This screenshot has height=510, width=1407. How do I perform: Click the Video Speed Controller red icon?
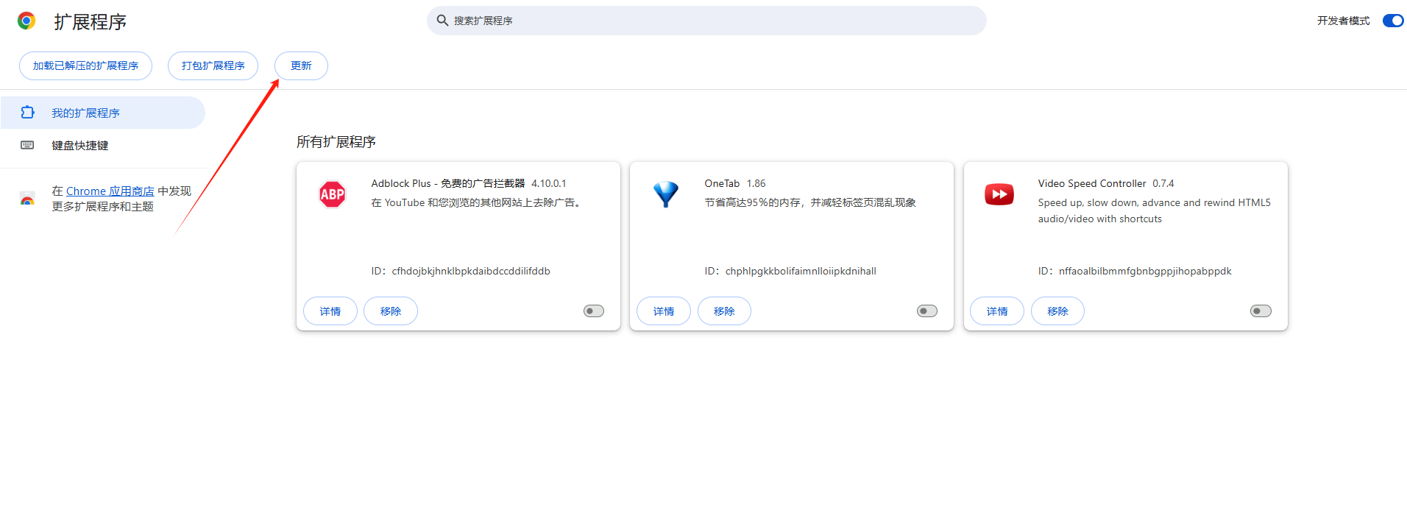click(x=999, y=194)
